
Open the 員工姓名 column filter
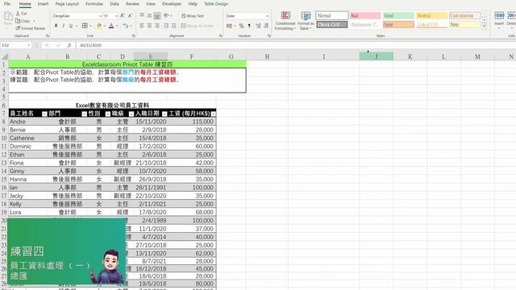coord(44,114)
